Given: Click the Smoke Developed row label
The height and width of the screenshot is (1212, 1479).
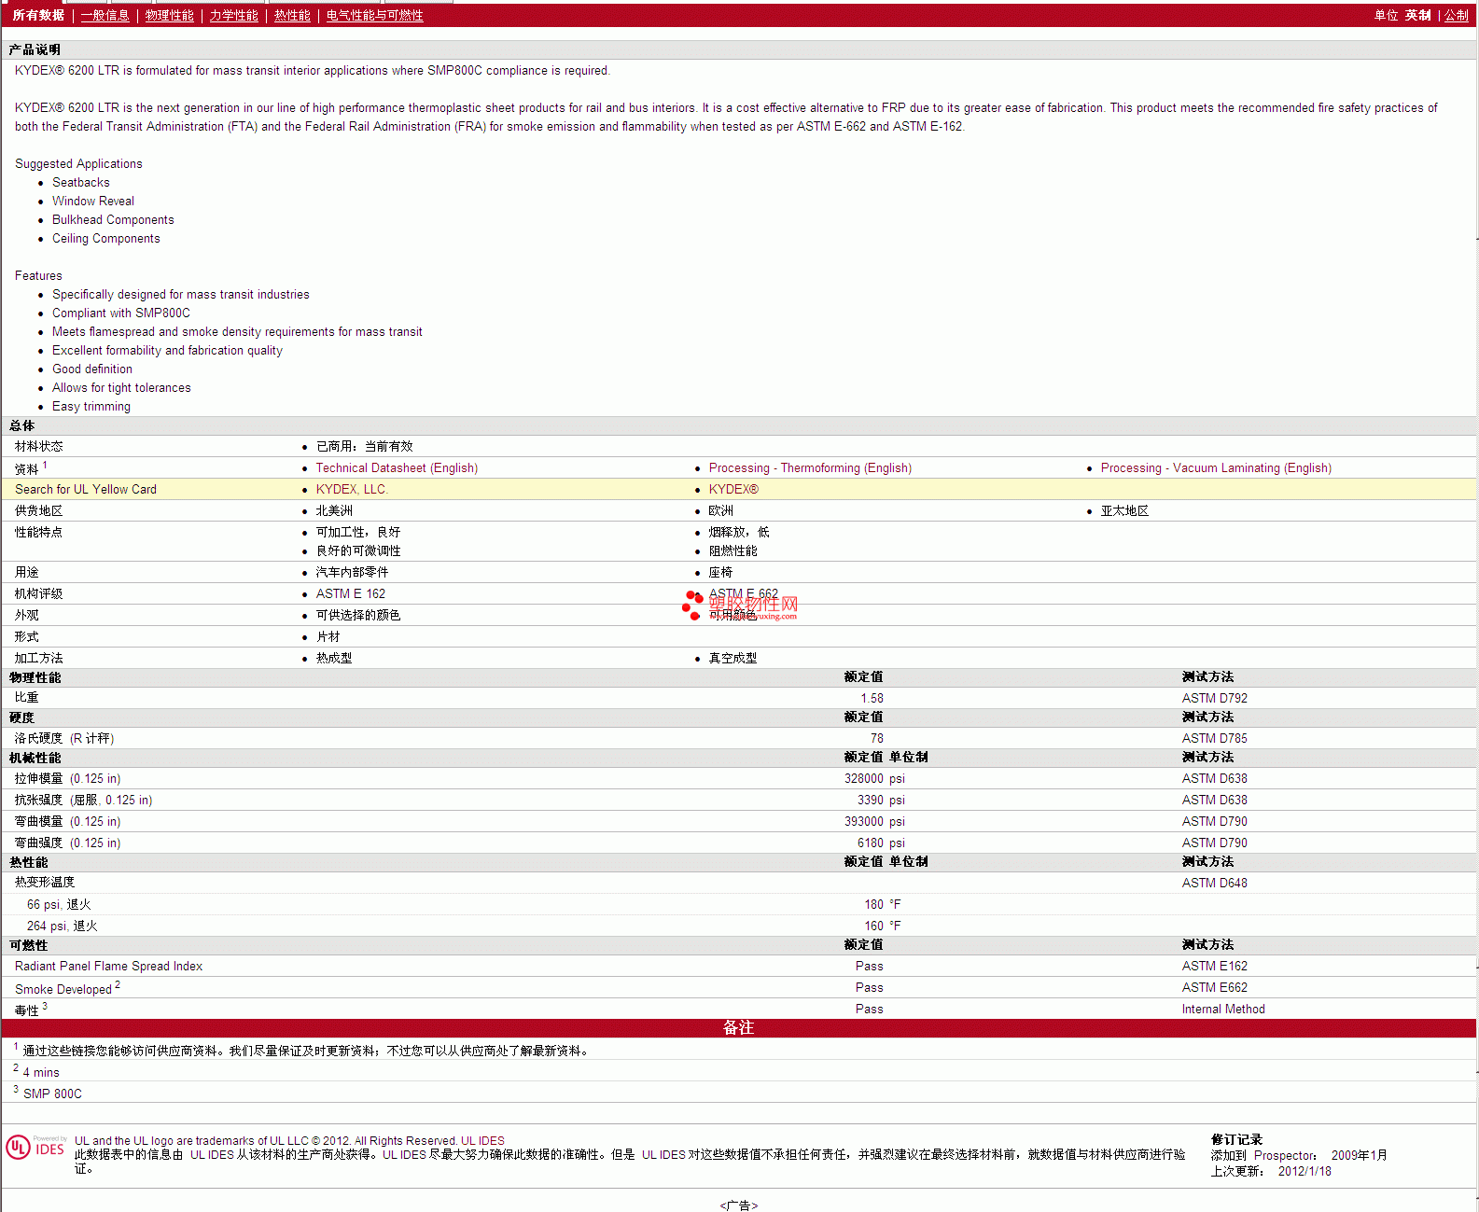Looking at the screenshot, I should 63,989.
